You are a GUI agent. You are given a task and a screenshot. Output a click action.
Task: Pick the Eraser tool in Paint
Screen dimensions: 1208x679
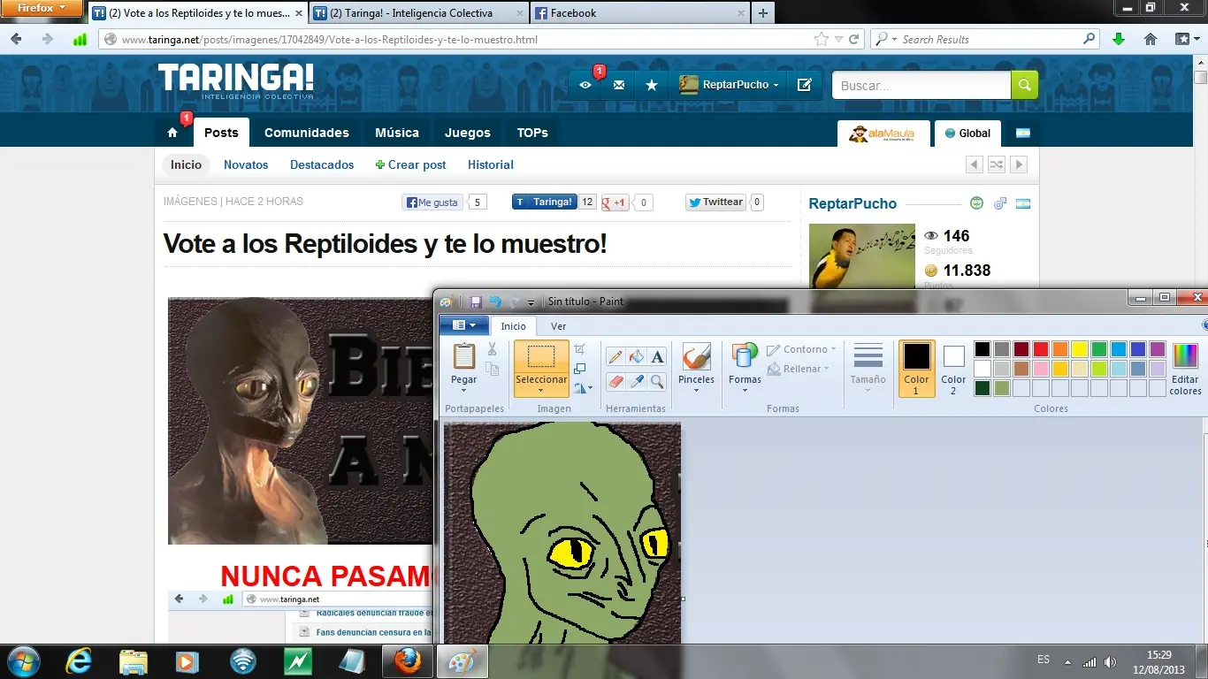[616, 382]
